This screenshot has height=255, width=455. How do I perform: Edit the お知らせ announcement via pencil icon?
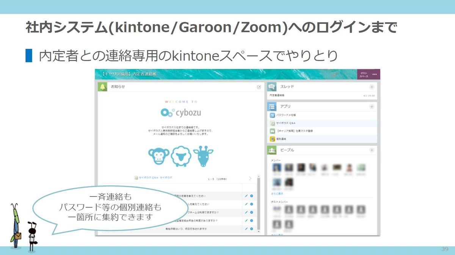pyautogui.click(x=259, y=87)
